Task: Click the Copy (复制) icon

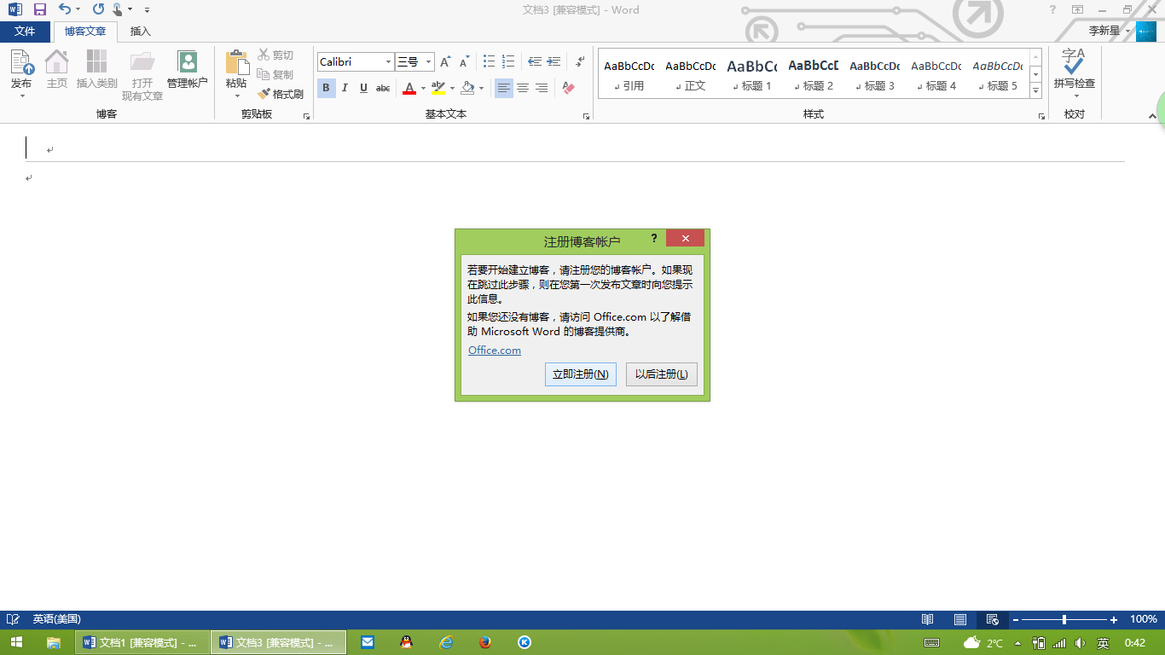Action: pyautogui.click(x=264, y=74)
